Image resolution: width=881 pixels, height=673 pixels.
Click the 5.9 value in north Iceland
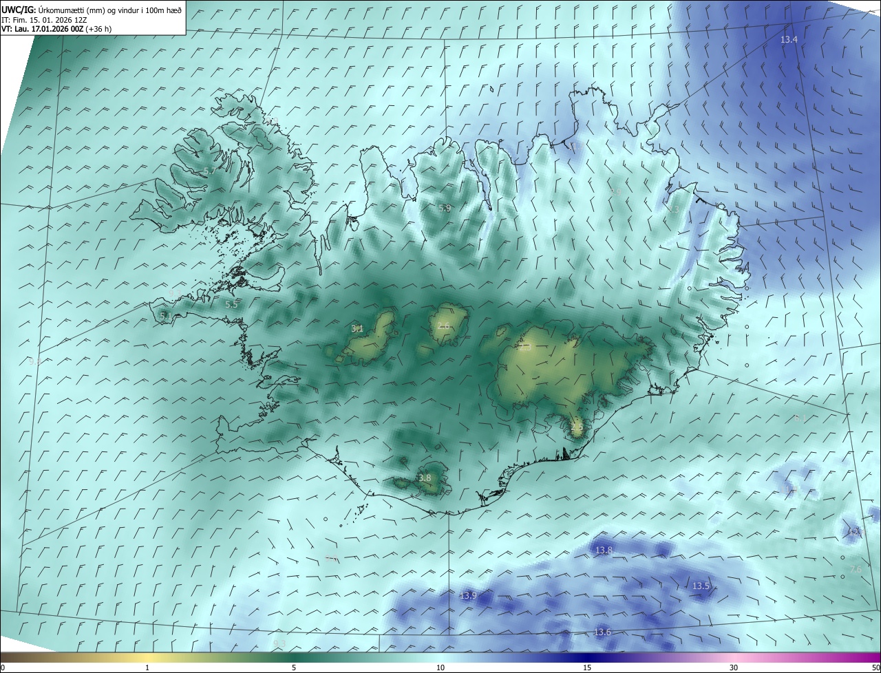tap(445, 208)
